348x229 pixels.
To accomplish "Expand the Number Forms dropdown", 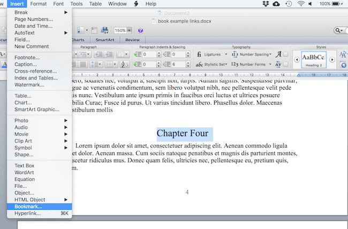I will coord(270,65).
